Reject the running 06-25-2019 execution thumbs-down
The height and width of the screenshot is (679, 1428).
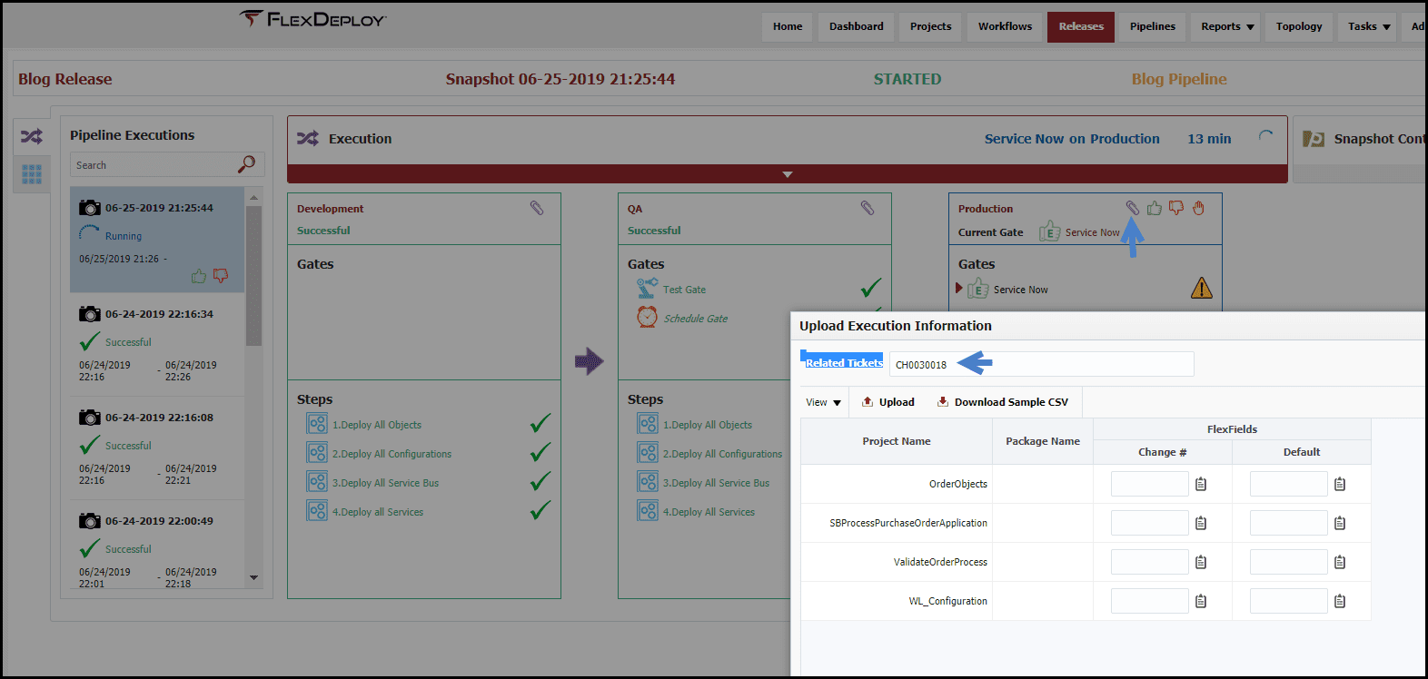221,276
